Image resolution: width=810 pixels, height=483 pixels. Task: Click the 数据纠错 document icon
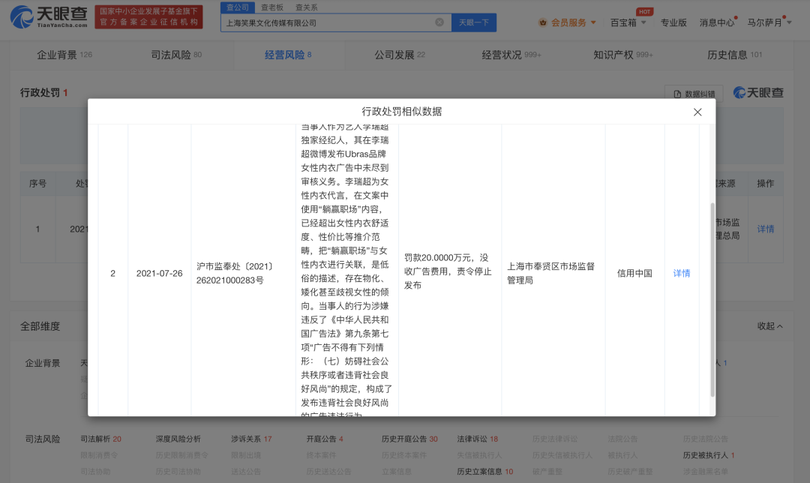(x=678, y=94)
